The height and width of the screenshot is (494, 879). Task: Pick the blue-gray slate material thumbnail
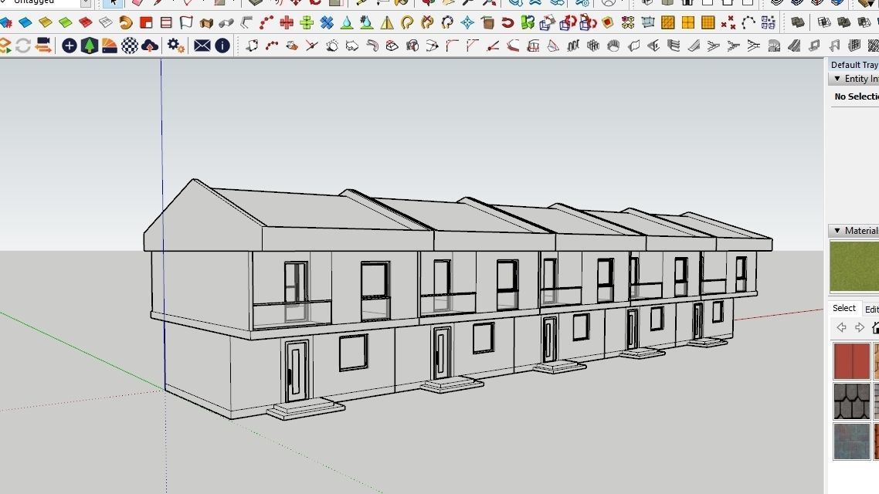pos(851,442)
